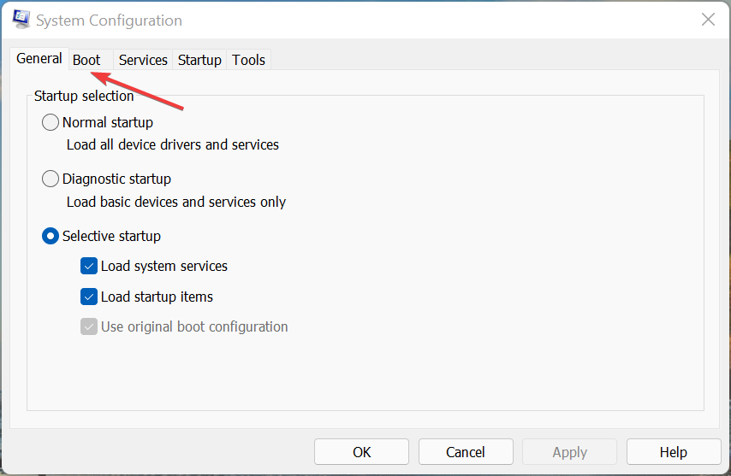This screenshot has height=476, width=731.
Task: Uncheck Load system services checkbox
Action: 89,267
